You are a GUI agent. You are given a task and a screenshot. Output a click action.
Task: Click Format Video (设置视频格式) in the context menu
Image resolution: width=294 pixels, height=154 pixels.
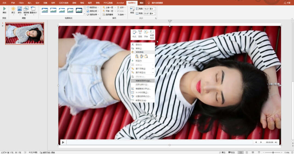coord(143,96)
